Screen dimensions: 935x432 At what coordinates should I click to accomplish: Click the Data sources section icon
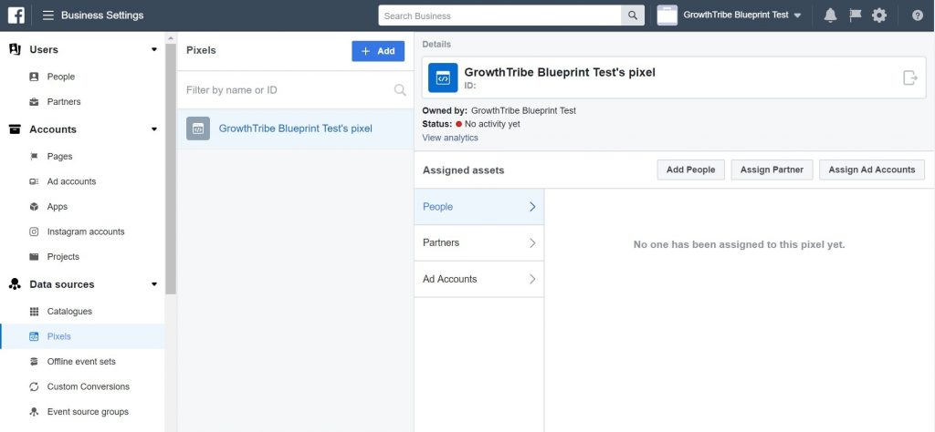[x=15, y=284]
